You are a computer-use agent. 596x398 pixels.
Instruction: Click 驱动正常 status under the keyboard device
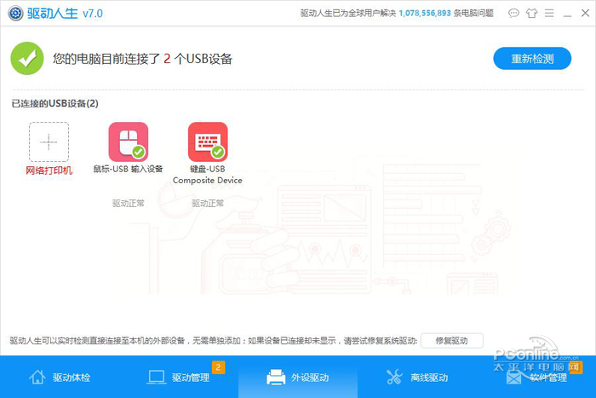point(208,203)
